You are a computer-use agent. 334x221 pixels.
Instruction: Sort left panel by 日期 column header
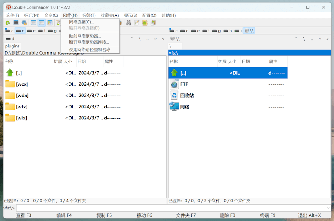pos(90,61)
